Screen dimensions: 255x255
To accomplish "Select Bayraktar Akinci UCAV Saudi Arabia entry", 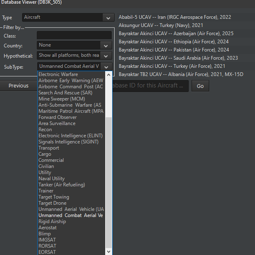I will [186, 58].
